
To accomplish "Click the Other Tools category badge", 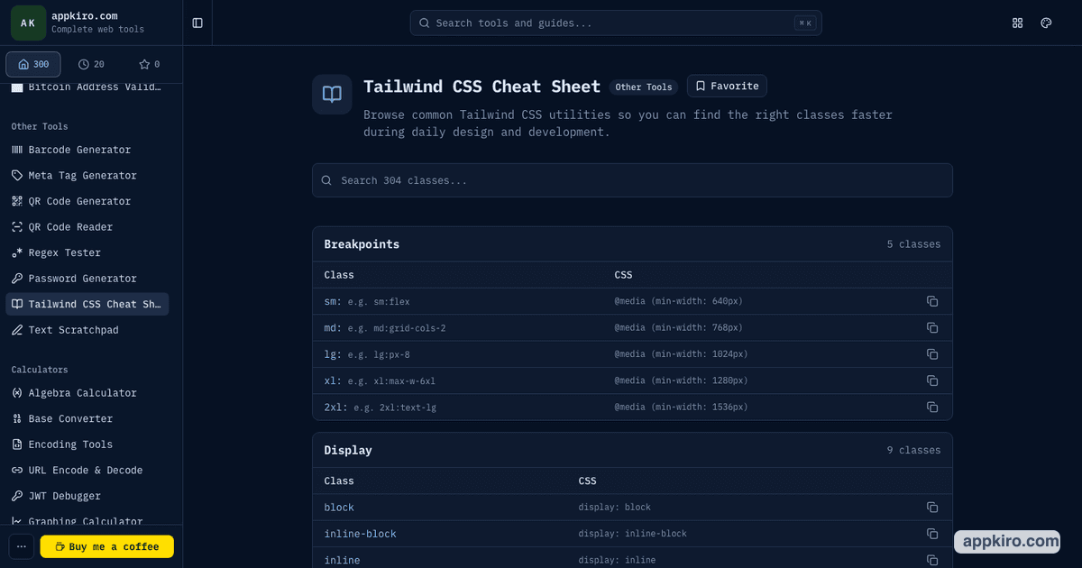I will (644, 87).
